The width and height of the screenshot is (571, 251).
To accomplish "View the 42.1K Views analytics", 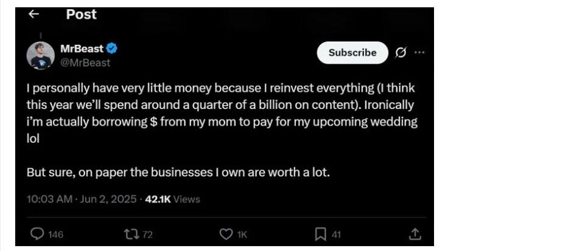I will 173,199.
